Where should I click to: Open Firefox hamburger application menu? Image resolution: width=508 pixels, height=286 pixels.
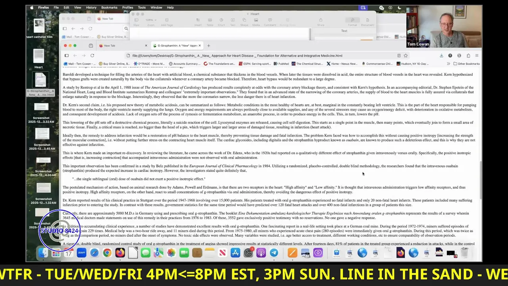[x=477, y=56]
